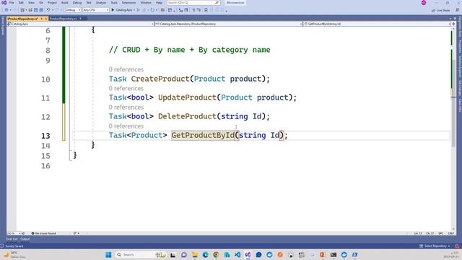The height and width of the screenshot is (260, 462).
Task: Click the bookmark toolbar icon
Action: (206, 10)
